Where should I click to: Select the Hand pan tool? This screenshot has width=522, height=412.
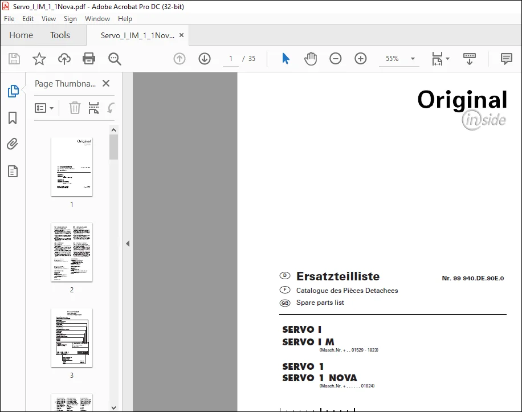(x=310, y=59)
